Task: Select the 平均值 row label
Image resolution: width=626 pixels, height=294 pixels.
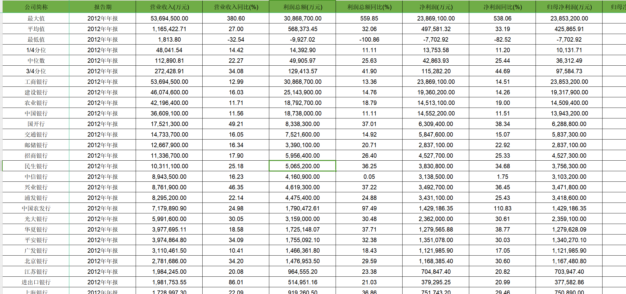Action: click(36, 29)
